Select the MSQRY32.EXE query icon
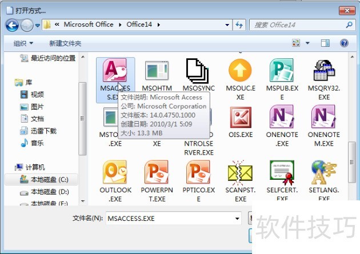This screenshot has height=254, width=360. (x=324, y=70)
